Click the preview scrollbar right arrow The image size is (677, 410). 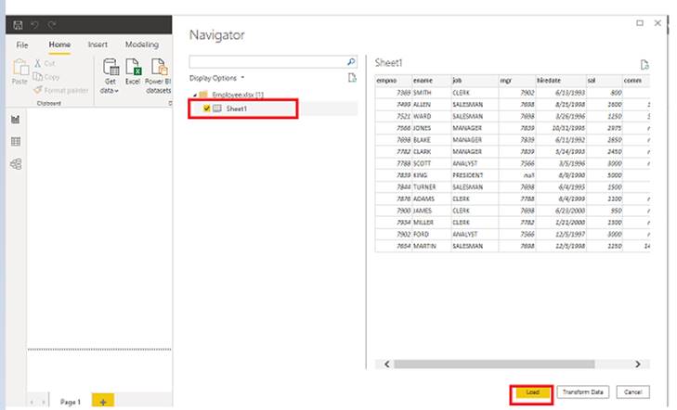pyautogui.click(x=638, y=365)
